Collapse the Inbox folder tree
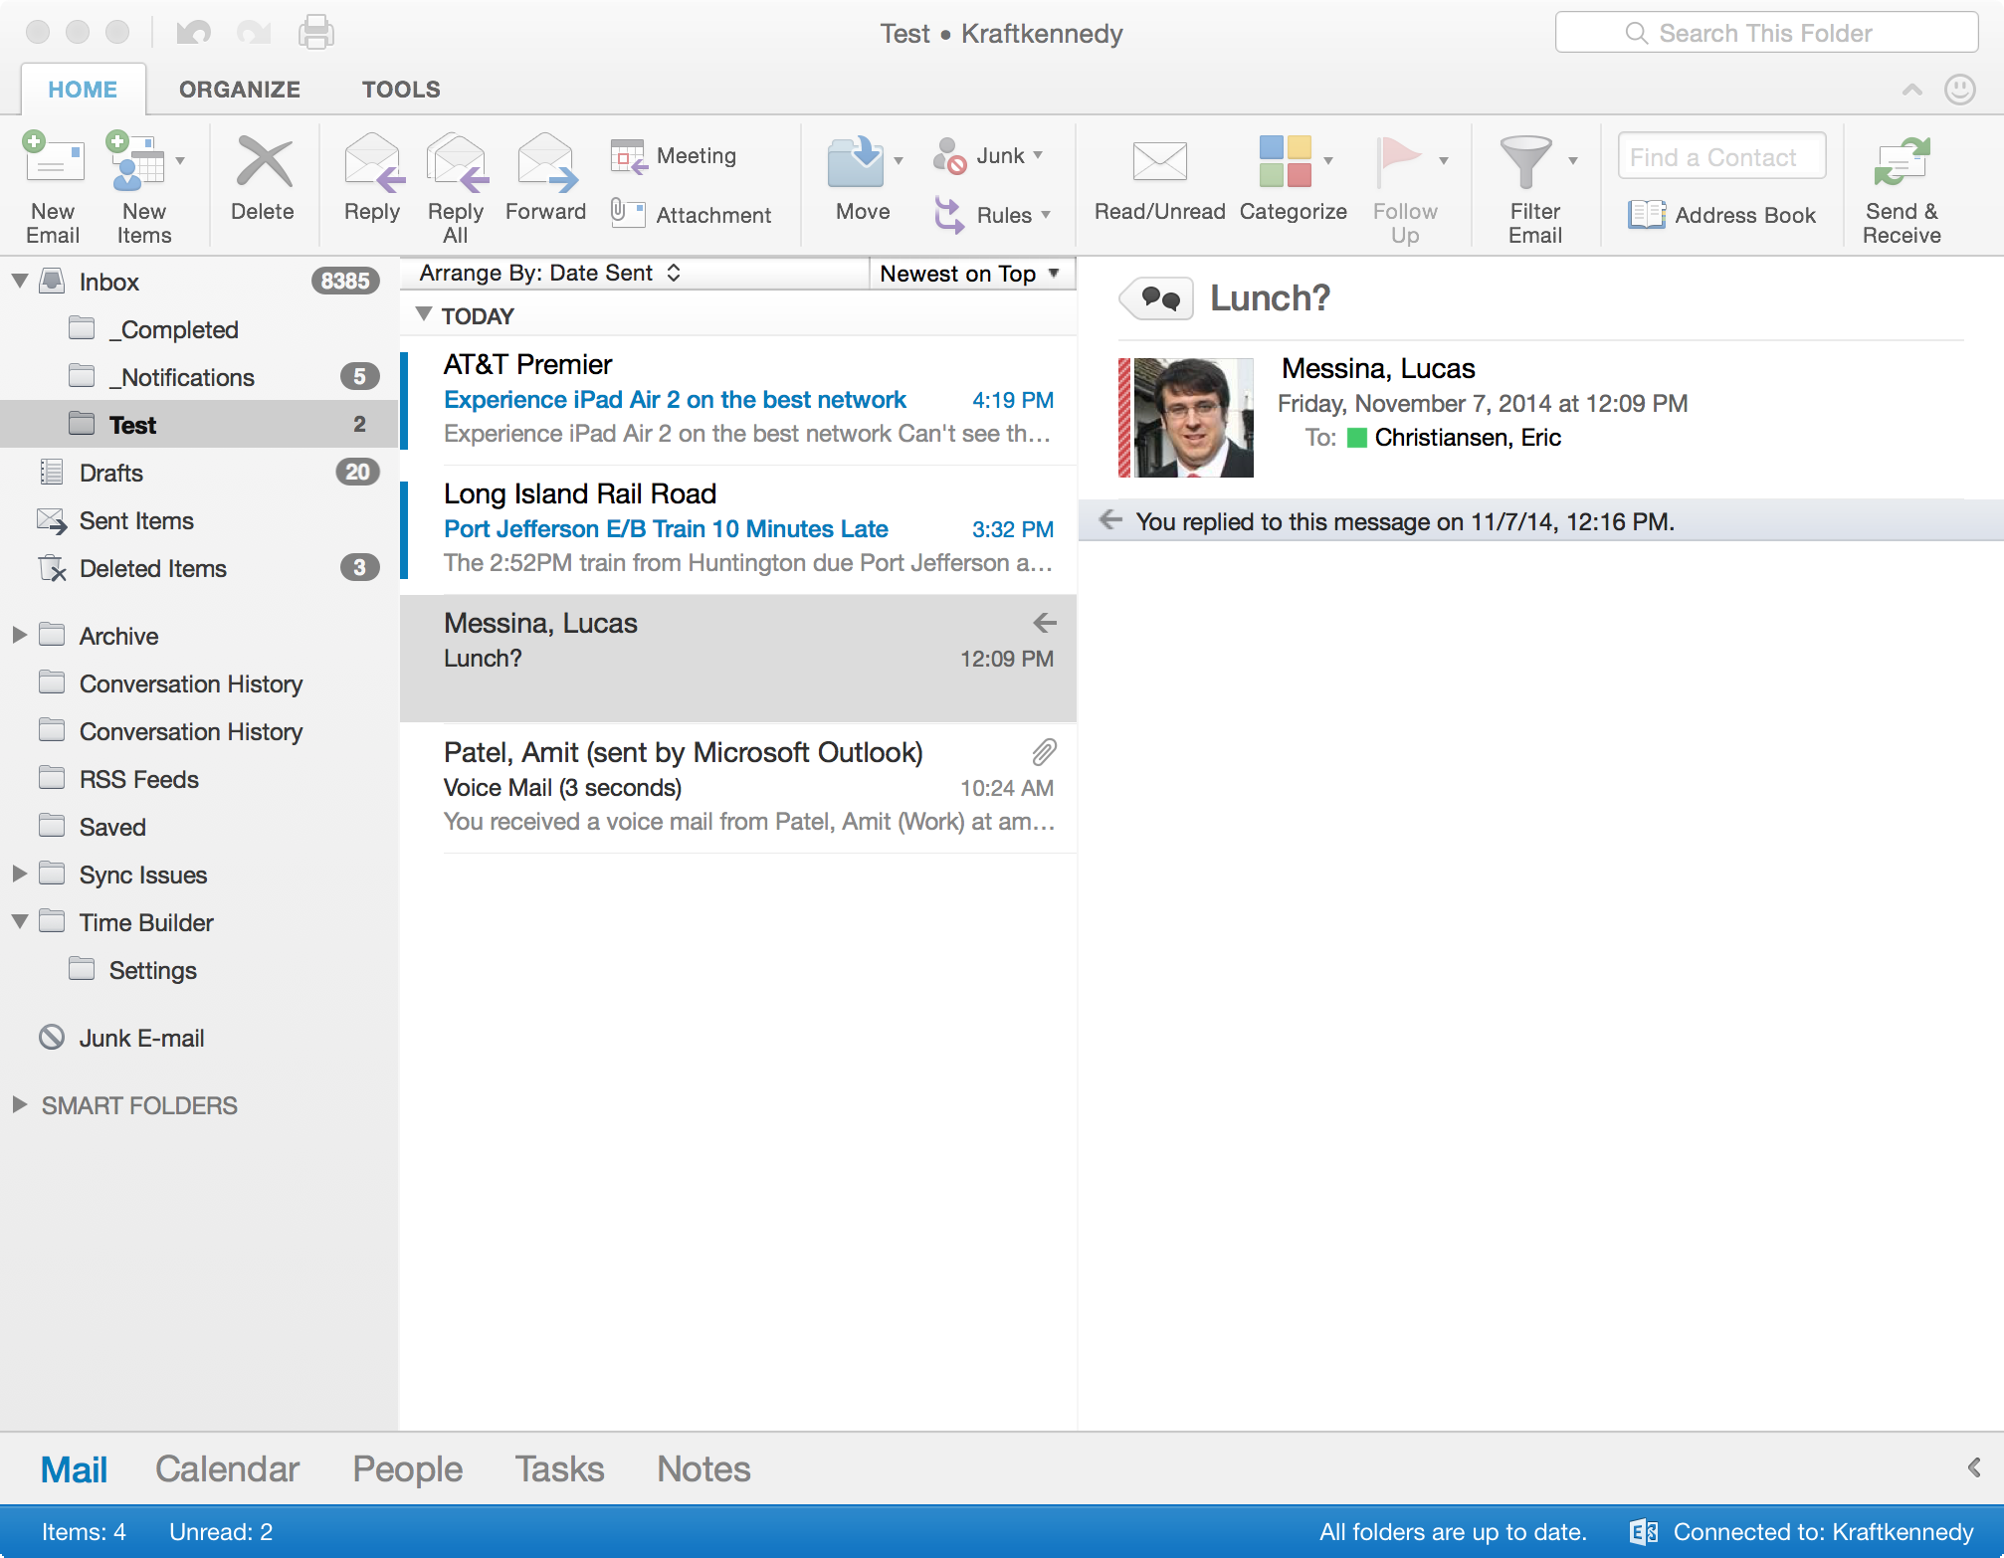 coord(18,281)
